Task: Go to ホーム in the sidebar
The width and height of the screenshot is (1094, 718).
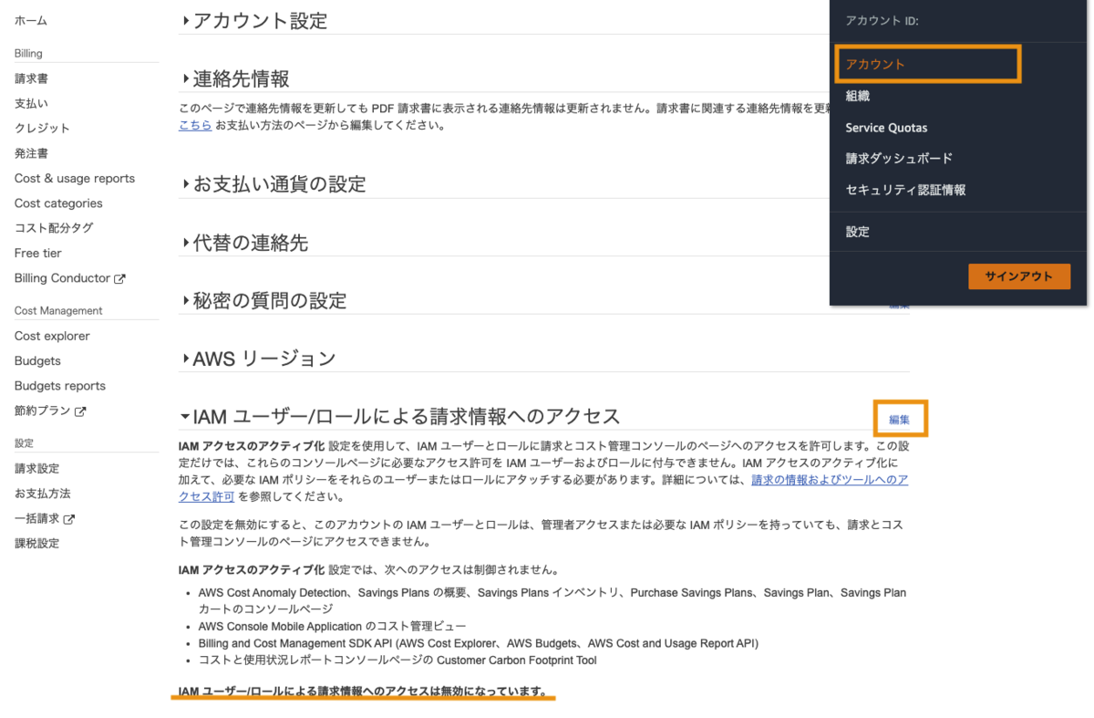Action: [31, 20]
